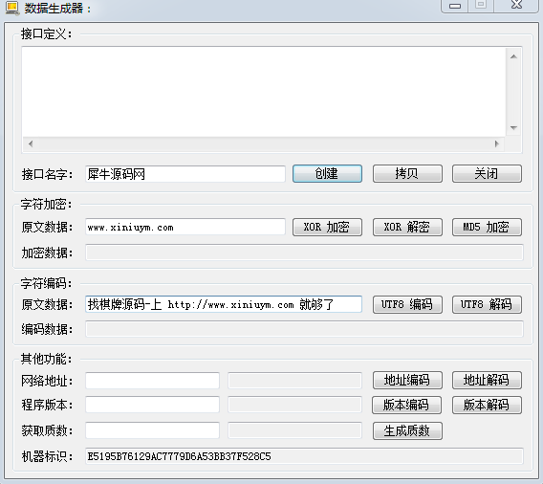Click the XOR 解密 button
543x484 pixels.
click(407, 228)
